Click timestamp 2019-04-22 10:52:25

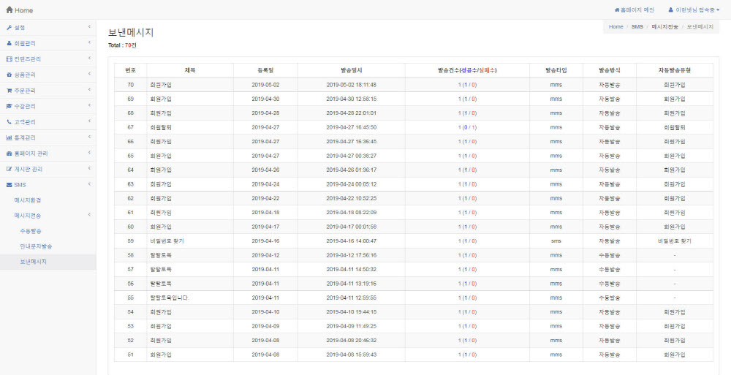(352, 198)
